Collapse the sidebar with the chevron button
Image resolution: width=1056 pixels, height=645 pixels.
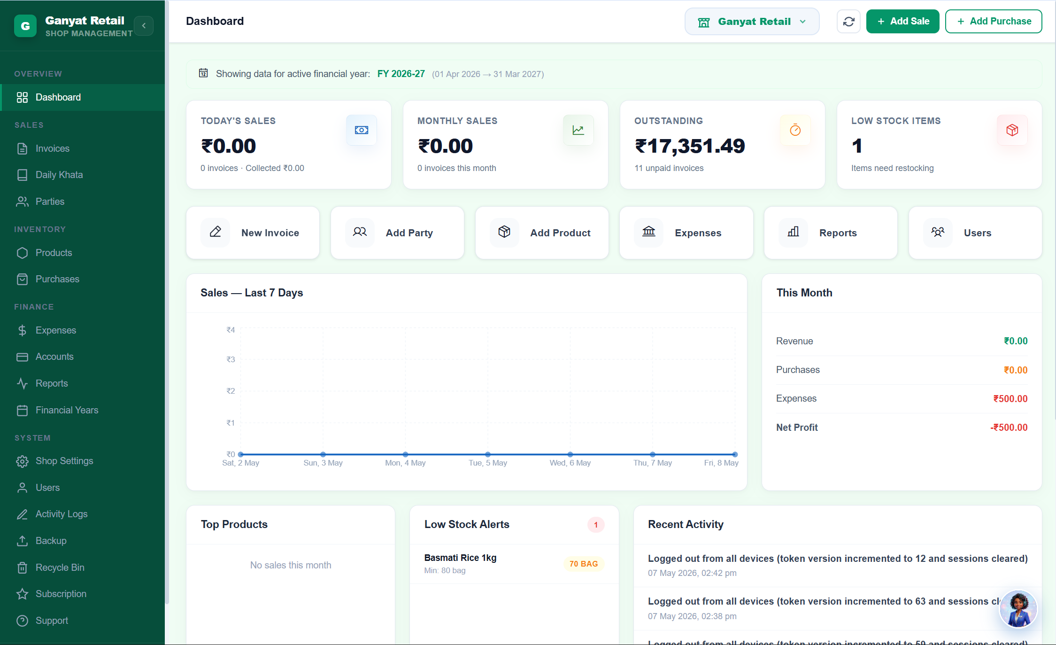pos(144,26)
